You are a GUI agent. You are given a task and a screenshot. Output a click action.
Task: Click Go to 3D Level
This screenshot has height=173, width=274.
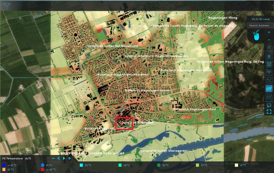pos(261,19)
